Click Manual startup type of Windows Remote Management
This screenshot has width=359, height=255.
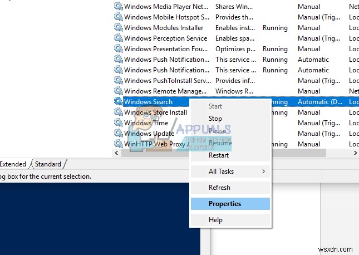click(309, 91)
